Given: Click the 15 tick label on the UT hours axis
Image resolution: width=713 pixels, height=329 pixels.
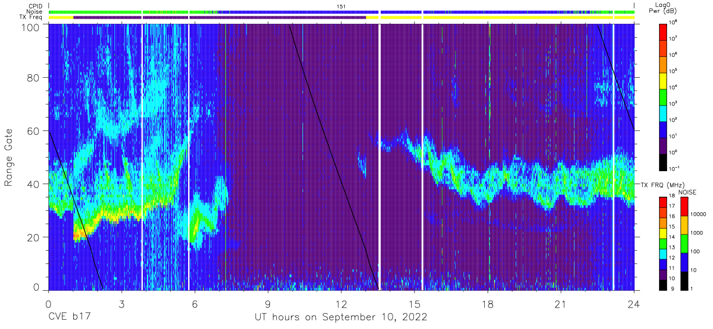Looking at the screenshot, I should coord(415,303).
